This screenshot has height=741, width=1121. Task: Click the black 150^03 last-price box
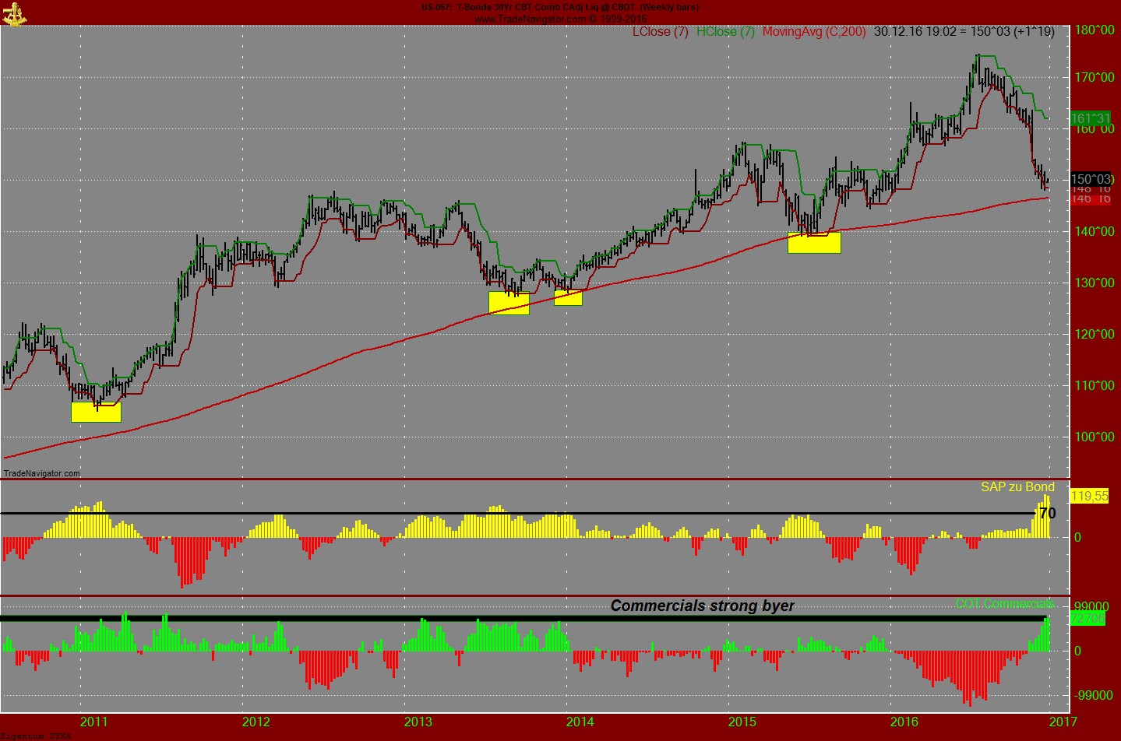click(x=1089, y=179)
